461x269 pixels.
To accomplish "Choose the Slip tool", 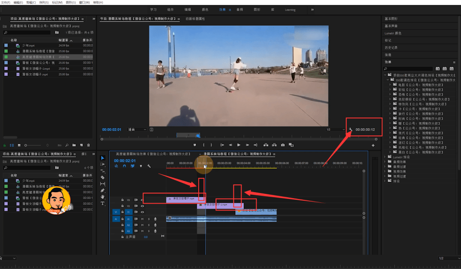I will coord(102,184).
